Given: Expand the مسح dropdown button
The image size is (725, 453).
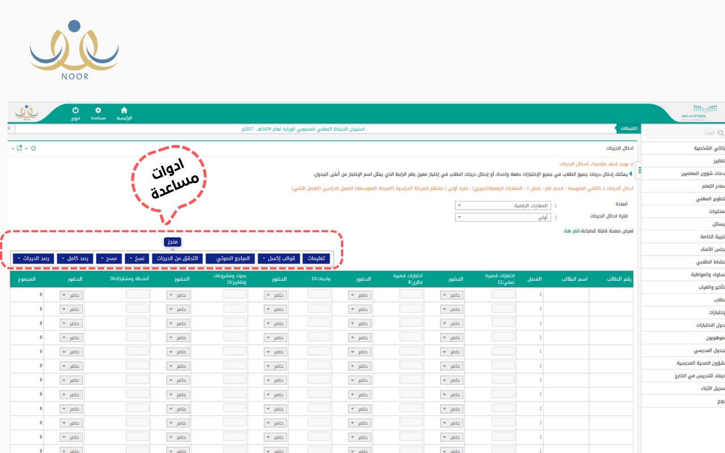Looking at the screenshot, I should pos(109,258).
